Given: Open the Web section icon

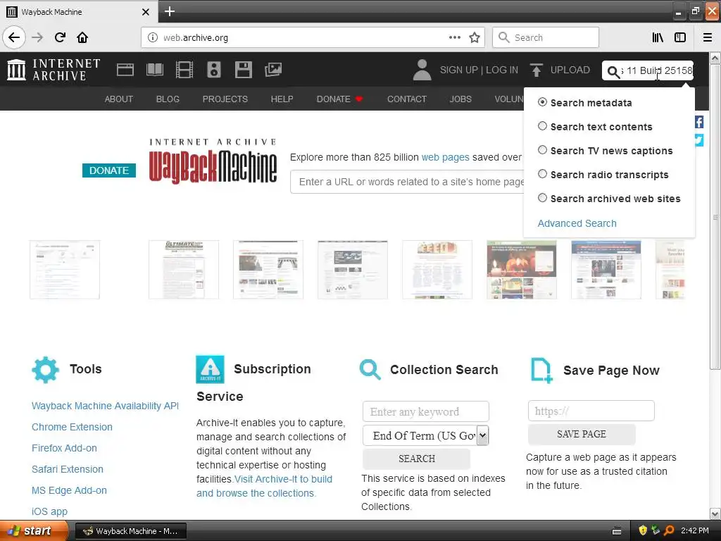Looking at the screenshot, I should coord(125,70).
